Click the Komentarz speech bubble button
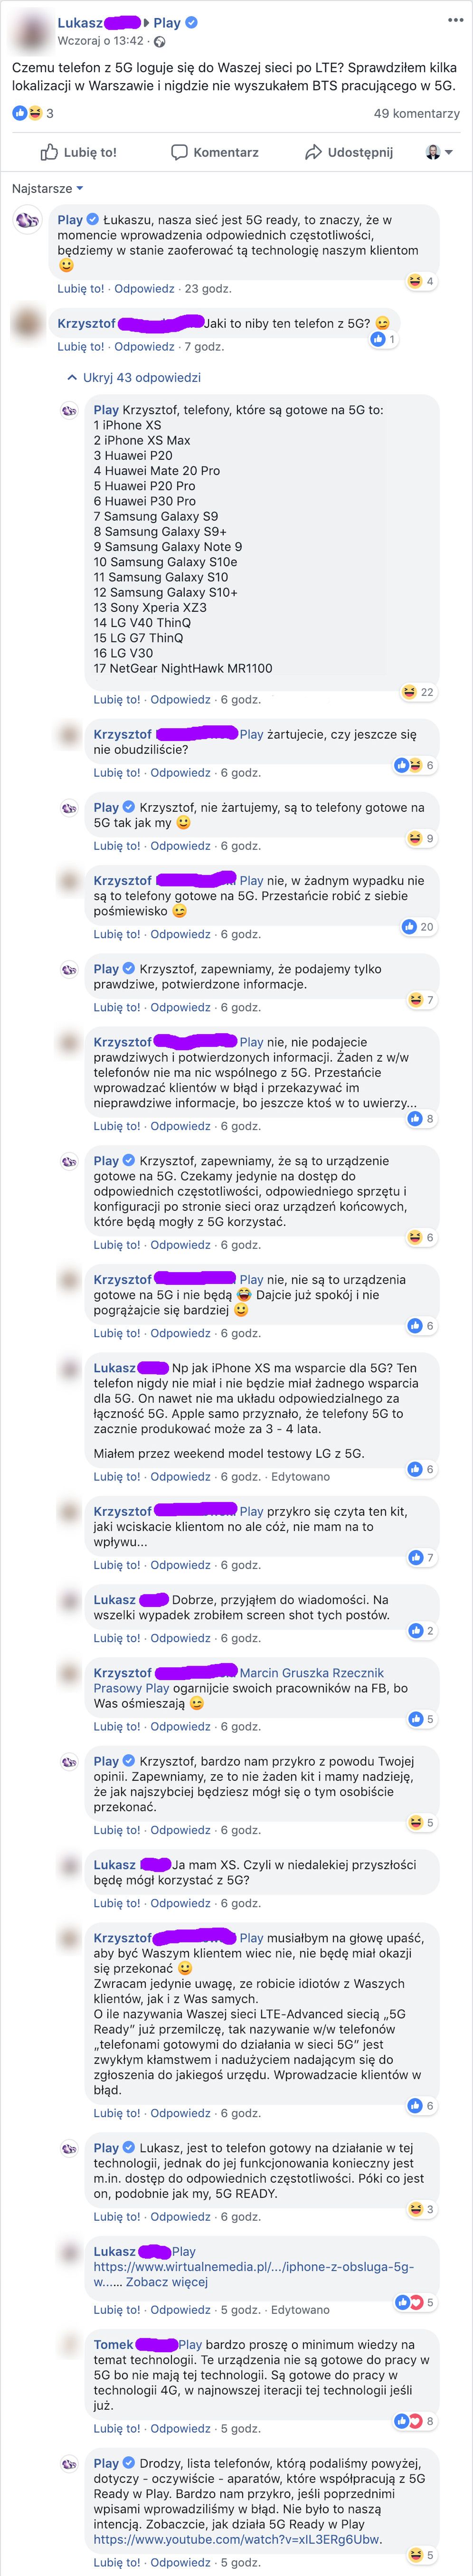The width and height of the screenshot is (473, 2576). 215,152
